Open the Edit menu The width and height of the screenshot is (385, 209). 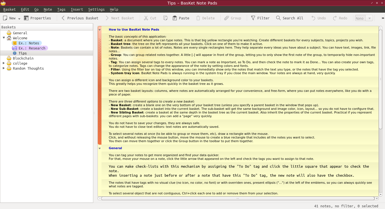click(25, 9)
